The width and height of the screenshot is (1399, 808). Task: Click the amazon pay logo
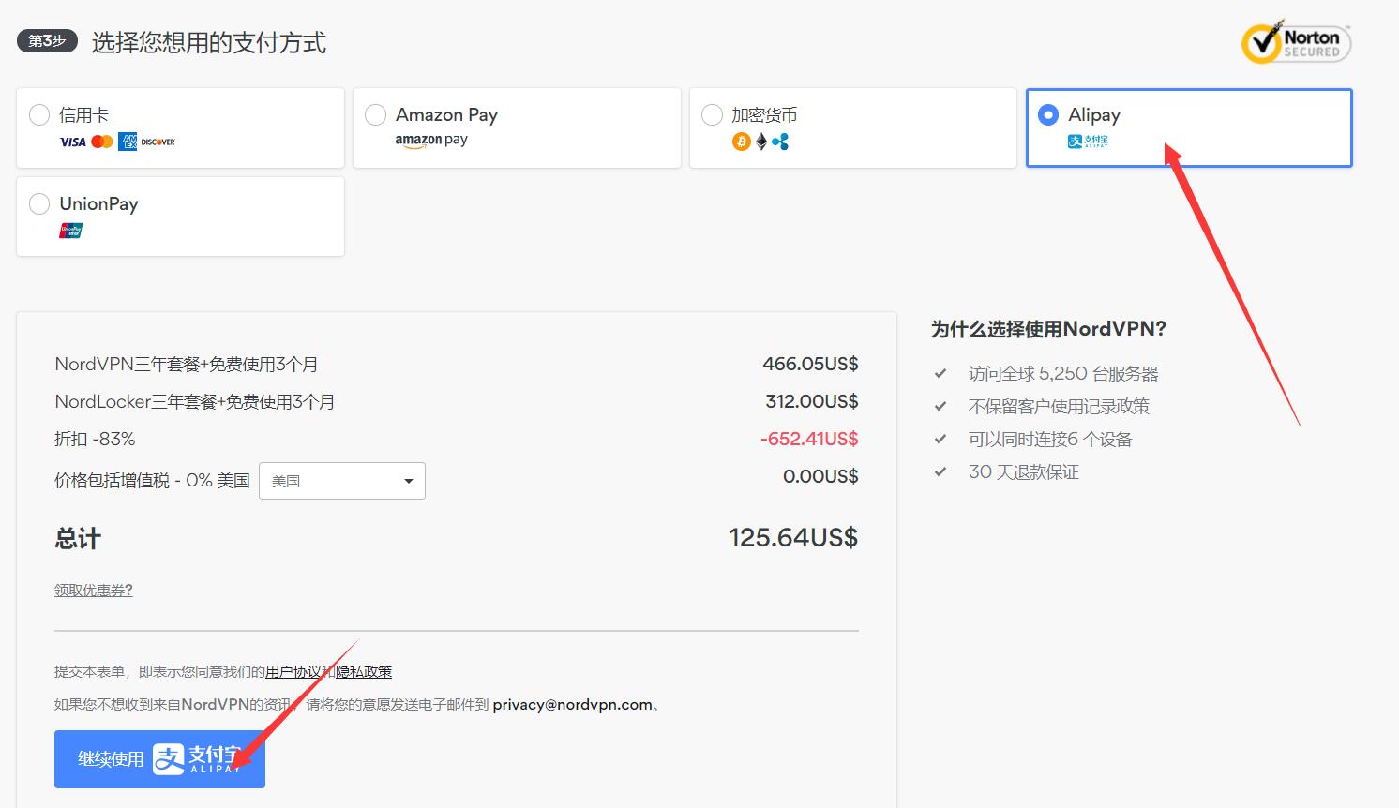[x=430, y=140]
